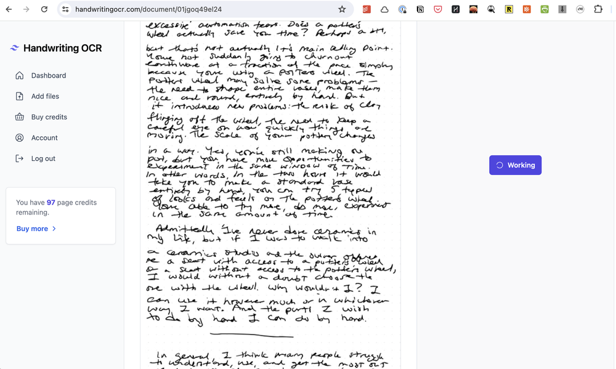Click the Add files document icon
Image resolution: width=616 pixels, height=369 pixels.
pyautogui.click(x=20, y=96)
